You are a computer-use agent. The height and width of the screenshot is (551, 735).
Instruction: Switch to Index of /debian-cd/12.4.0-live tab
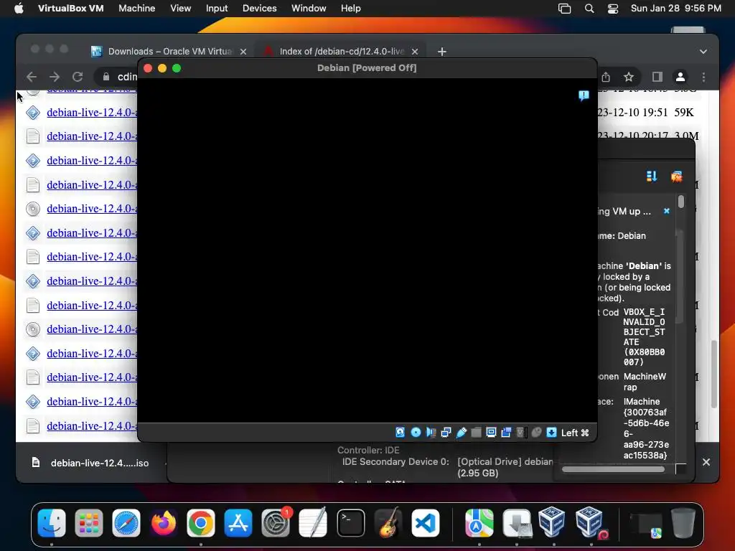[341, 52]
